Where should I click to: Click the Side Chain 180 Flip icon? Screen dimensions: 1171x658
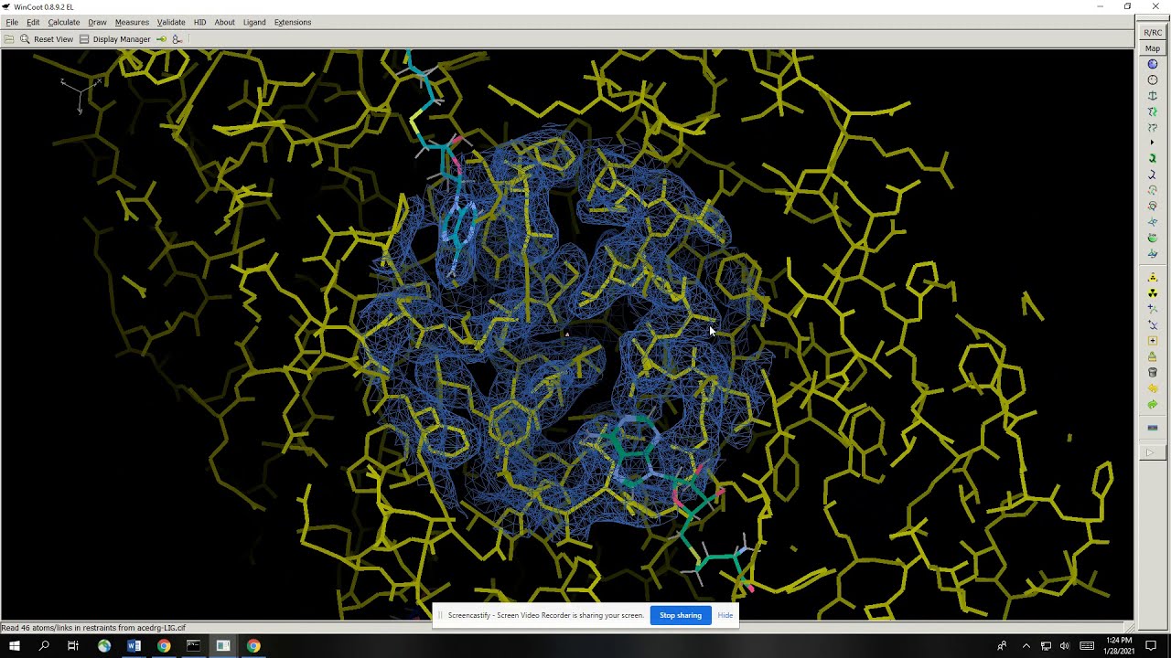click(1153, 238)
